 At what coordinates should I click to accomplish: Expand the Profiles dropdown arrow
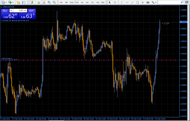pyautogui.click(x=6, y=2)
